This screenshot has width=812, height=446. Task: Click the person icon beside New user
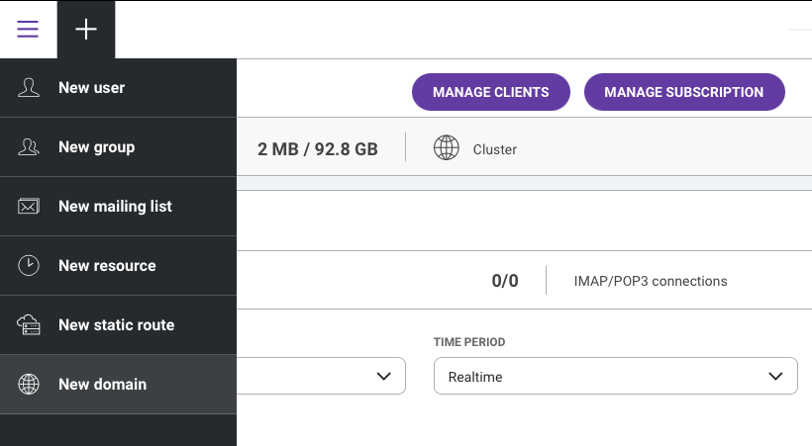29,88
